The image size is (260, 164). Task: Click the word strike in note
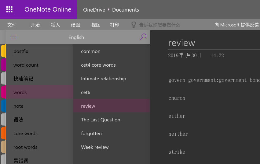click(177, 152)
